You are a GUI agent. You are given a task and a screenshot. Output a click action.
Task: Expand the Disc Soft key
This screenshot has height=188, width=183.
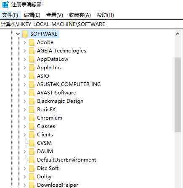(25, 168)
